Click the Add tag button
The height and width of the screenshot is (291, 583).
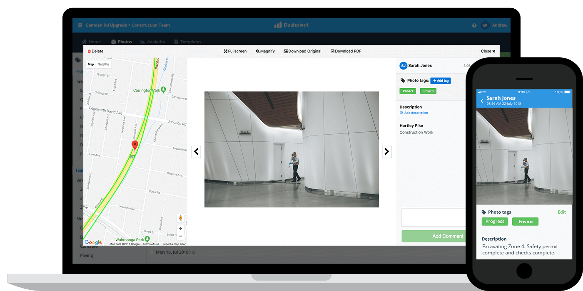441,81
